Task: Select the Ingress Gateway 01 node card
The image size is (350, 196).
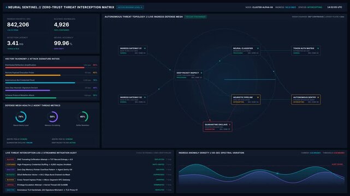Action: tap(133, 51)
